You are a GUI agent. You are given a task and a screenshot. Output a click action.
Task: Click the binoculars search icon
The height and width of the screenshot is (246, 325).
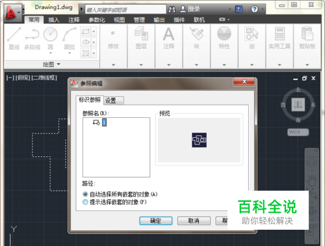tap(172, 9)
